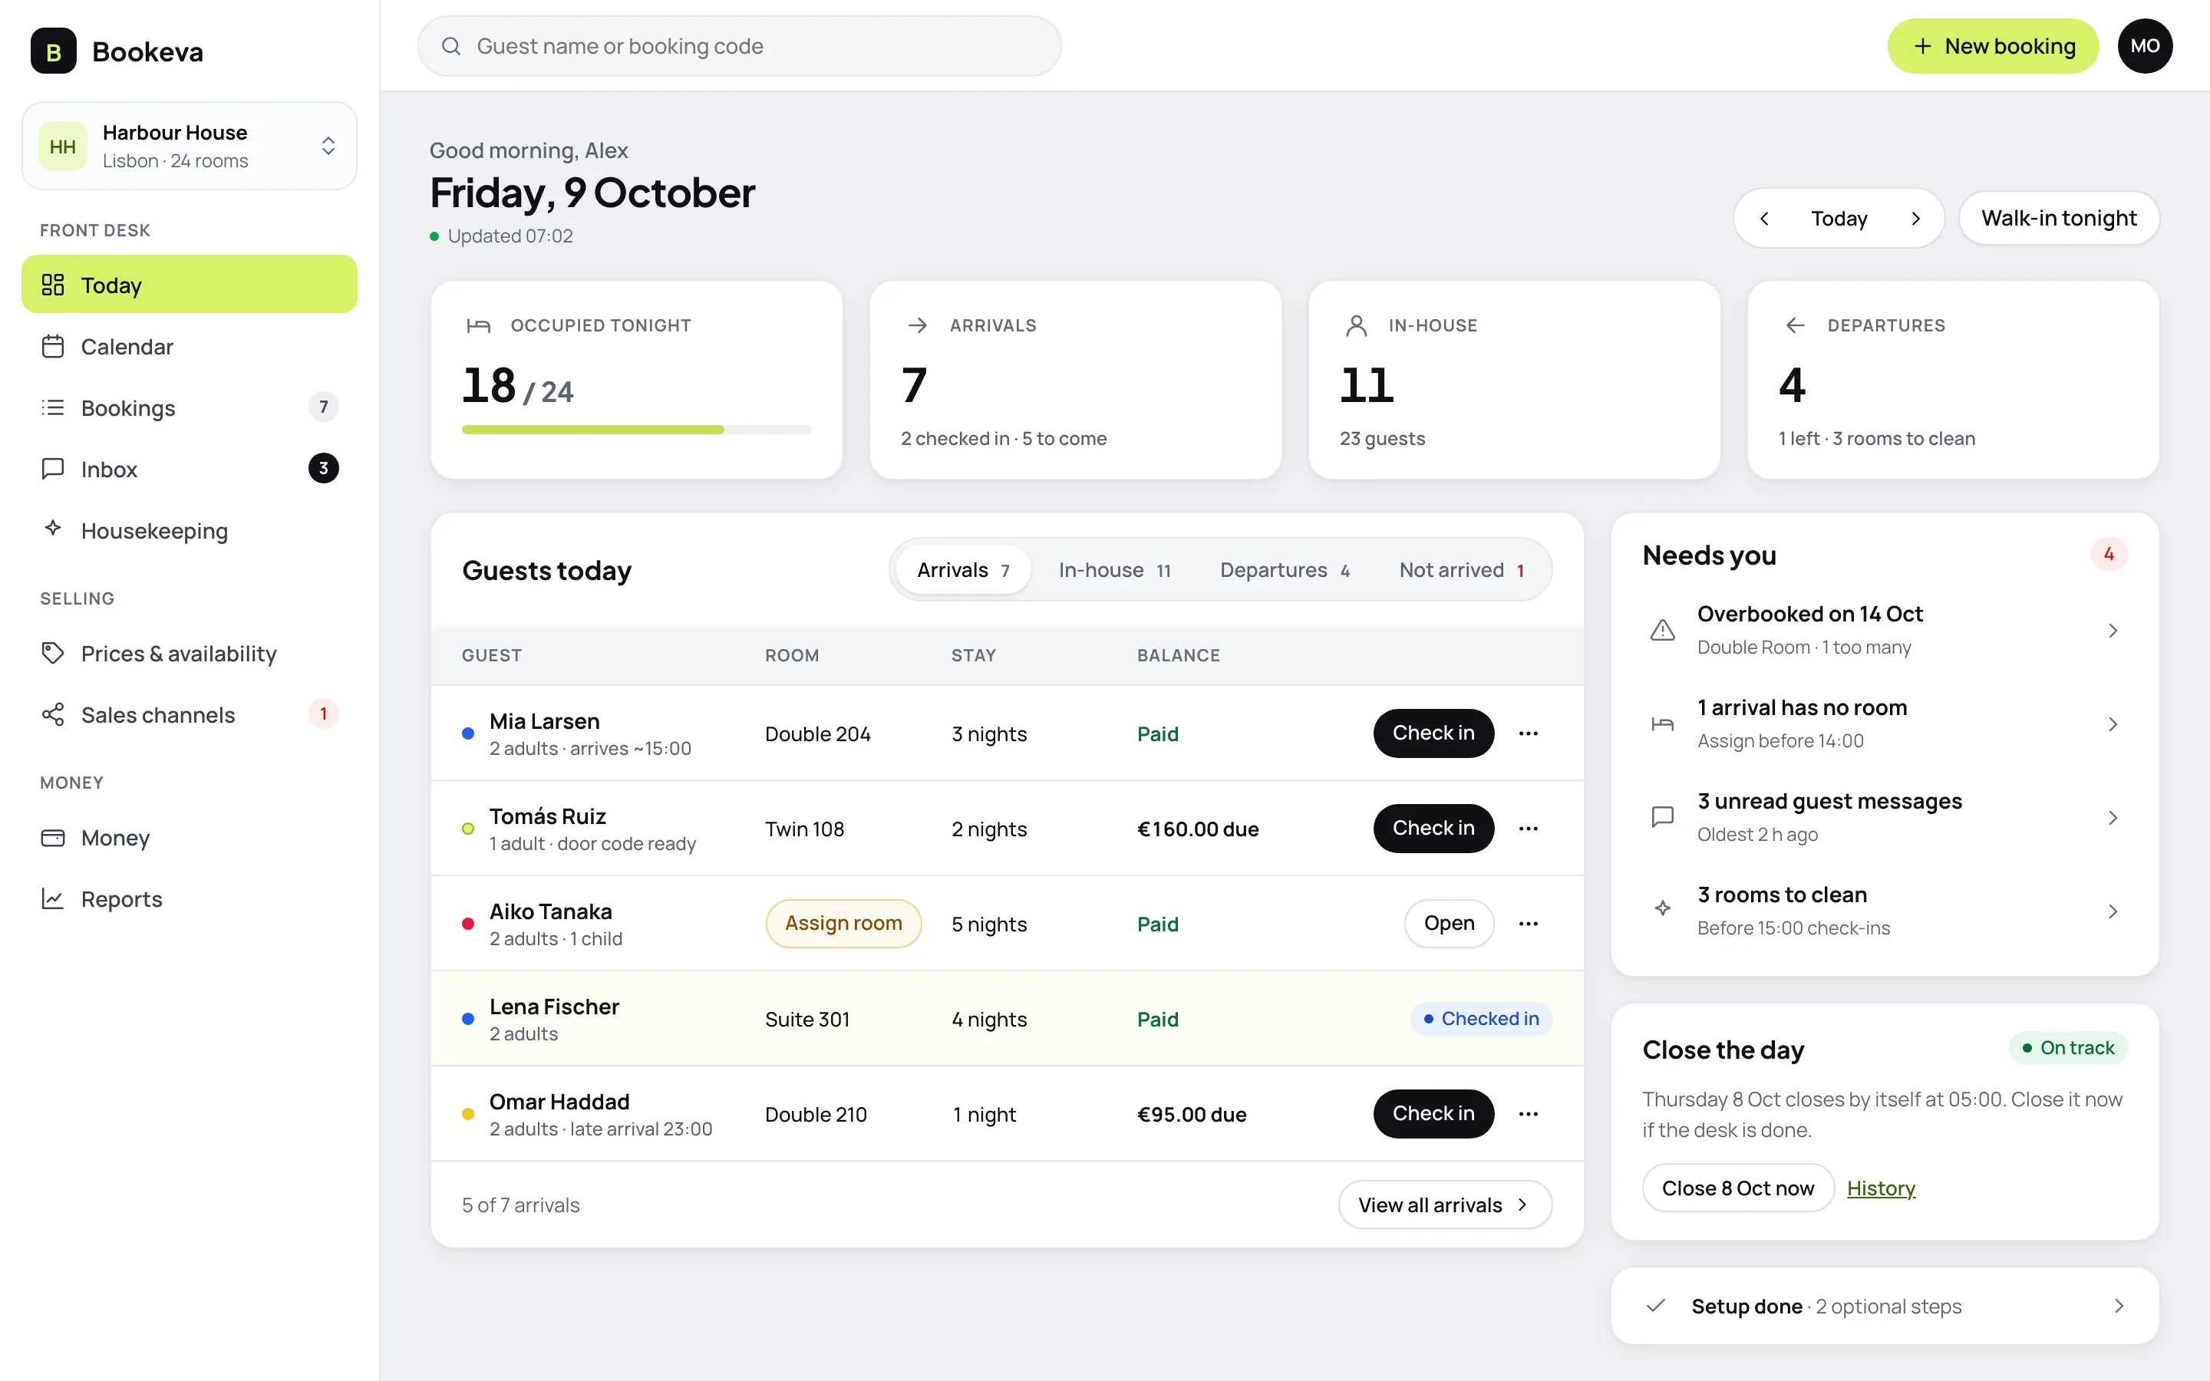Check in Omar Haddad

[1433, 1113]
